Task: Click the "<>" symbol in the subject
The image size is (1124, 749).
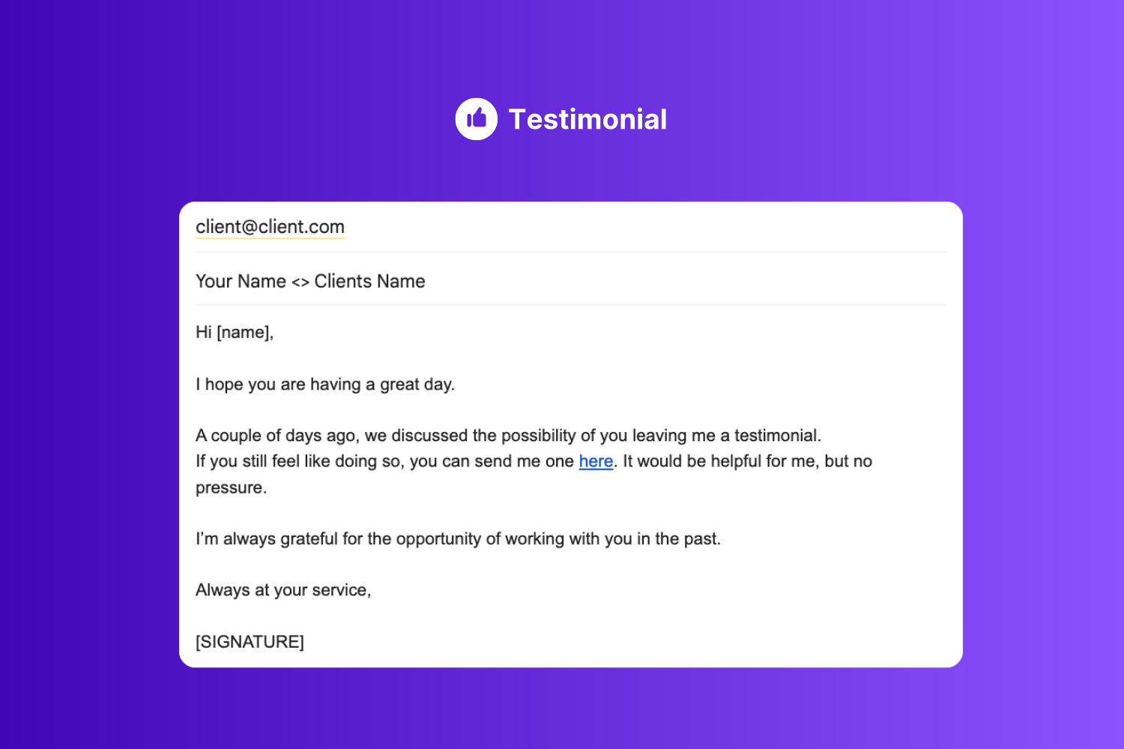Action: click(300, 282)
